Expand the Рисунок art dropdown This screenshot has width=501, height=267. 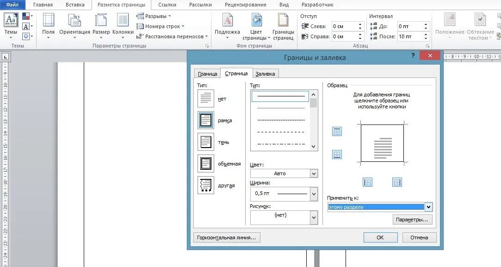(314, 218)
